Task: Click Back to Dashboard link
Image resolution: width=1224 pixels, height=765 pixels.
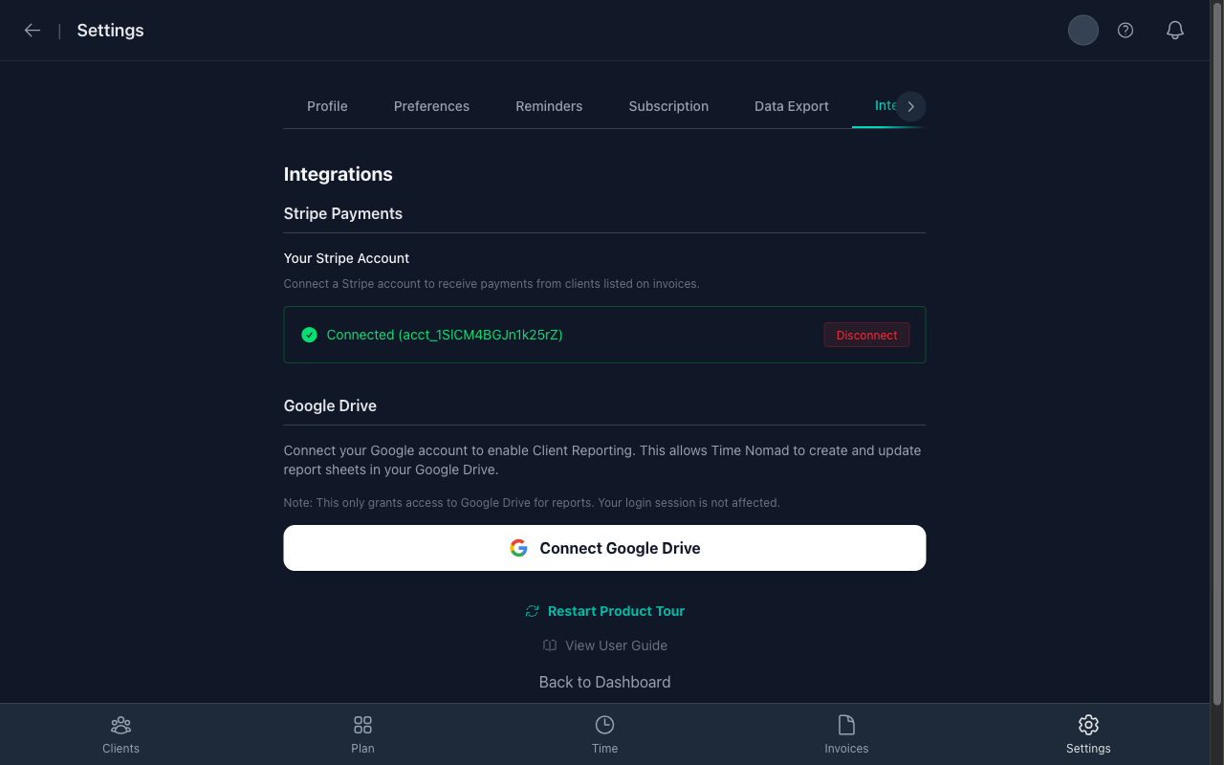Action: (x=604, y=682)
